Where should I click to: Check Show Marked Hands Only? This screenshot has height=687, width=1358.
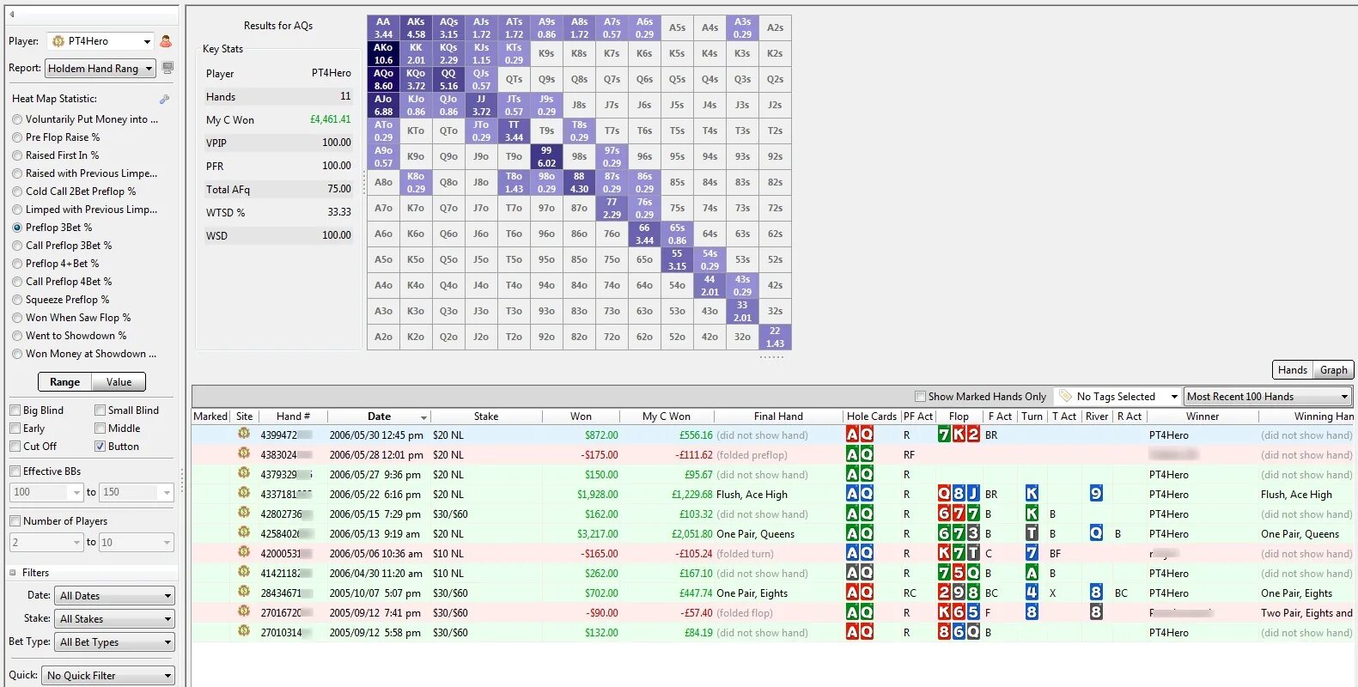[x=920, y=397]
